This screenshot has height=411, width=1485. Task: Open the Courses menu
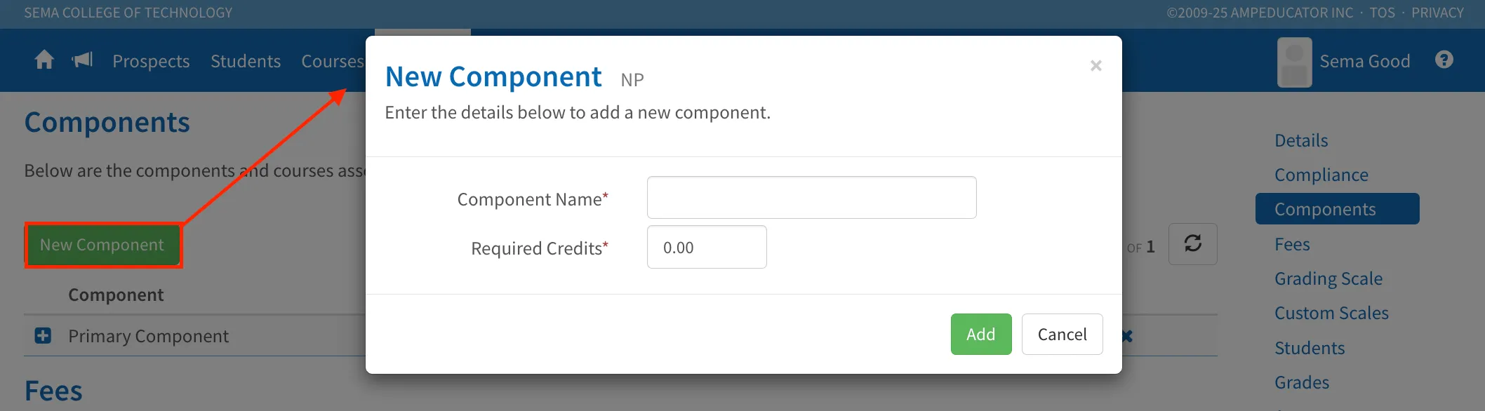pos(333,61)
